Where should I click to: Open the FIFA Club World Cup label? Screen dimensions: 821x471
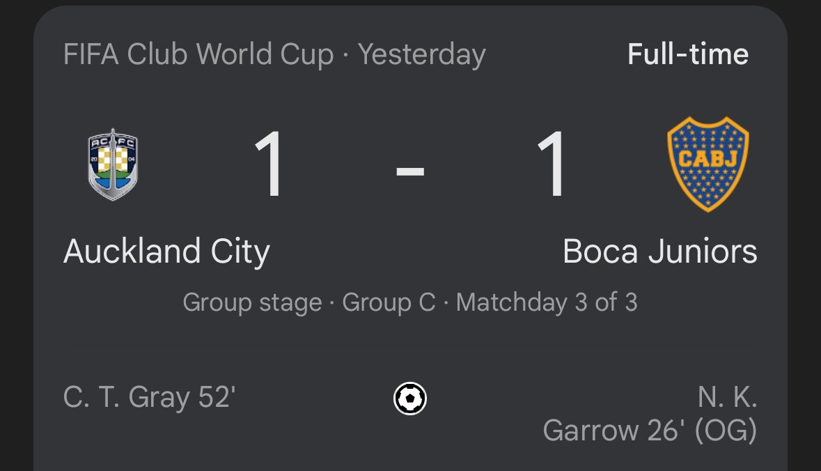(x=198, y=54)
